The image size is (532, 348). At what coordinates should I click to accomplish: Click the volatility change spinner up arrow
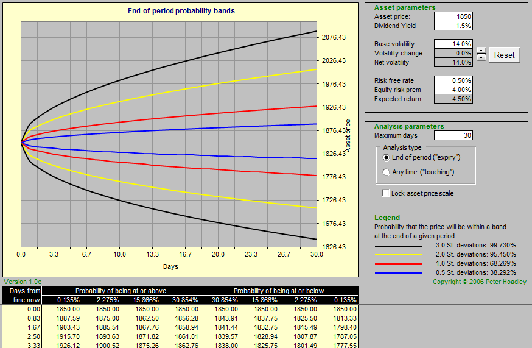481,51
